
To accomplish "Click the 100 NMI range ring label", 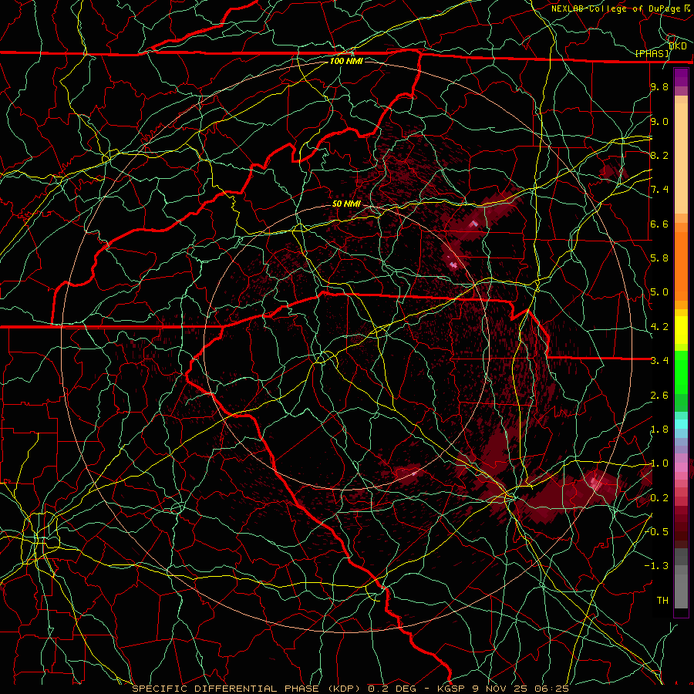I will point(346,61).
